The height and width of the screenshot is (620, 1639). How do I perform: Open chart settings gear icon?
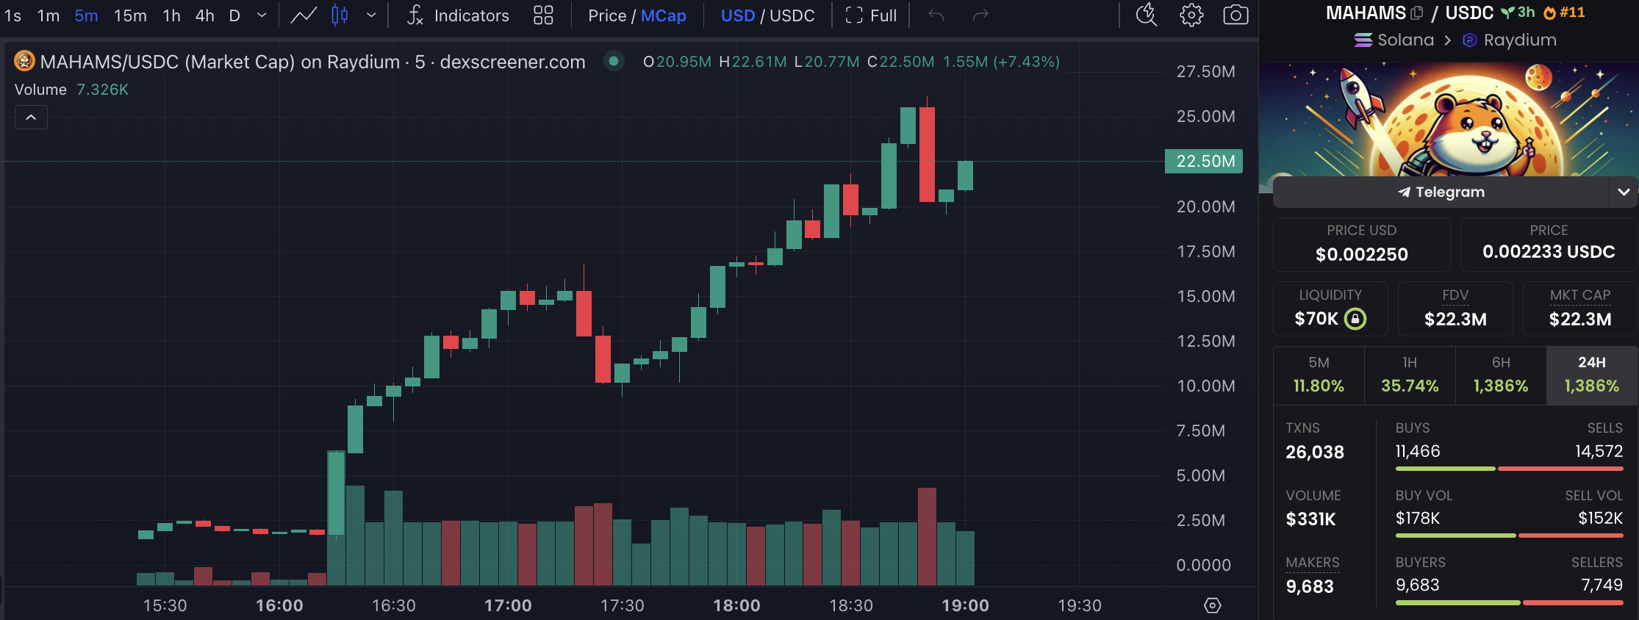[1191, 15]
